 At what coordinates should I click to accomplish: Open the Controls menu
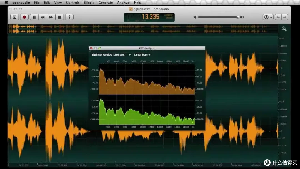(x=73, y=3)
